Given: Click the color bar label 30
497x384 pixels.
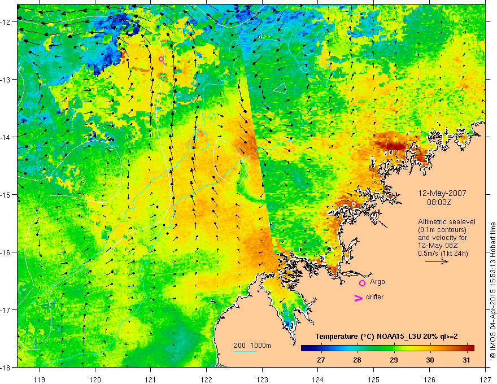Looking at the screenshot, I should point(430,360).
